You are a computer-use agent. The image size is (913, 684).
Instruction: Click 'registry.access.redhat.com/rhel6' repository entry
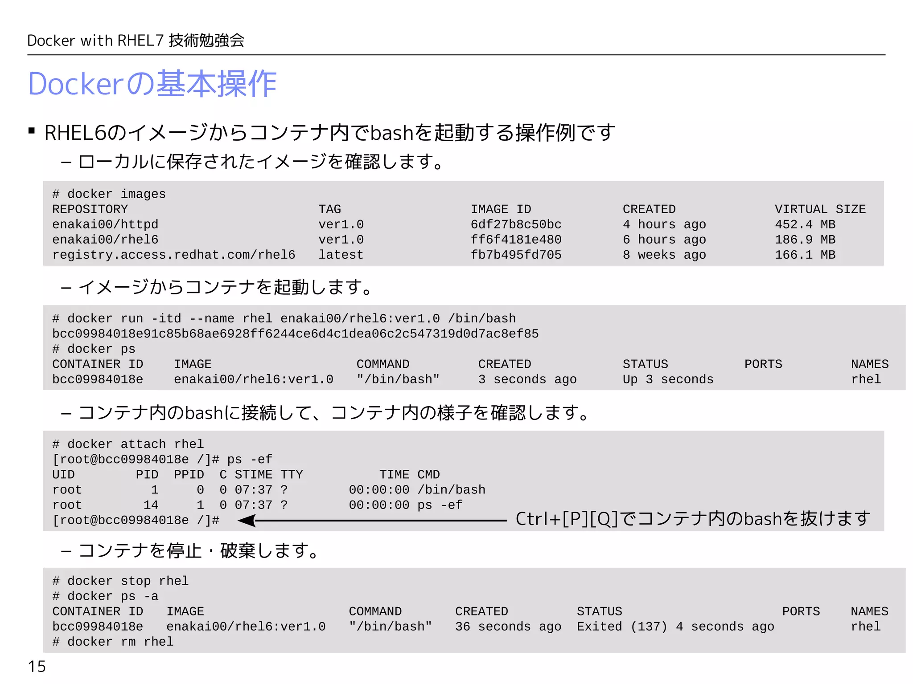coord(173,255)
